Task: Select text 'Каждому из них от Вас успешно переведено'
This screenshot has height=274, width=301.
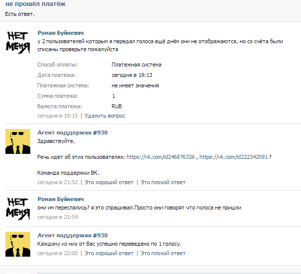Action: pyautogui.click(x=94, y=244)
